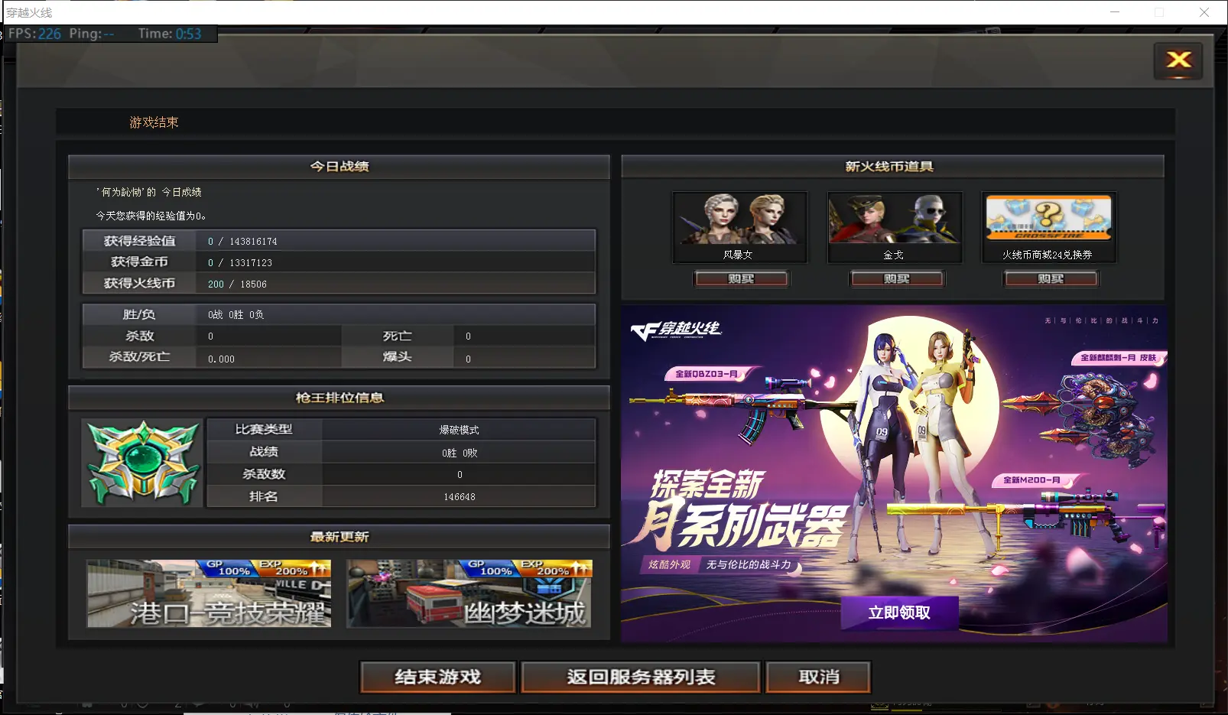Click the 获得经验值 row label
This screenshot has width=1228, height=715.
(140, 241)
